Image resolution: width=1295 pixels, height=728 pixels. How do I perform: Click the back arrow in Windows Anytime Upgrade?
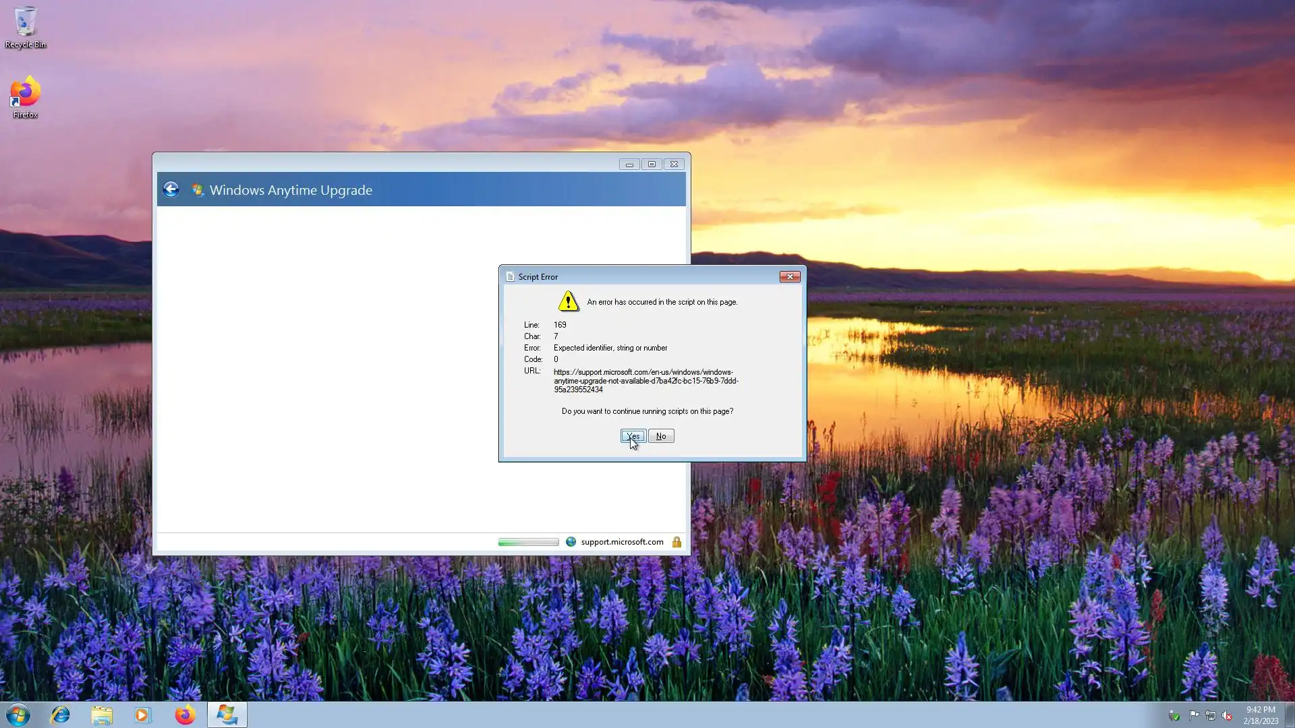(x=171, y=189)
